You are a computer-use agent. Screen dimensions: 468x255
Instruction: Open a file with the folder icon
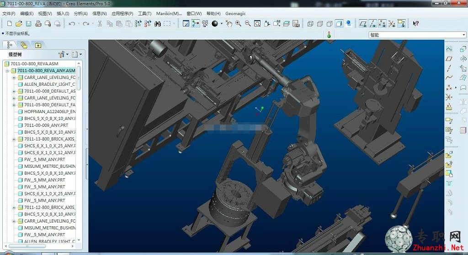[x=19, y=24]
